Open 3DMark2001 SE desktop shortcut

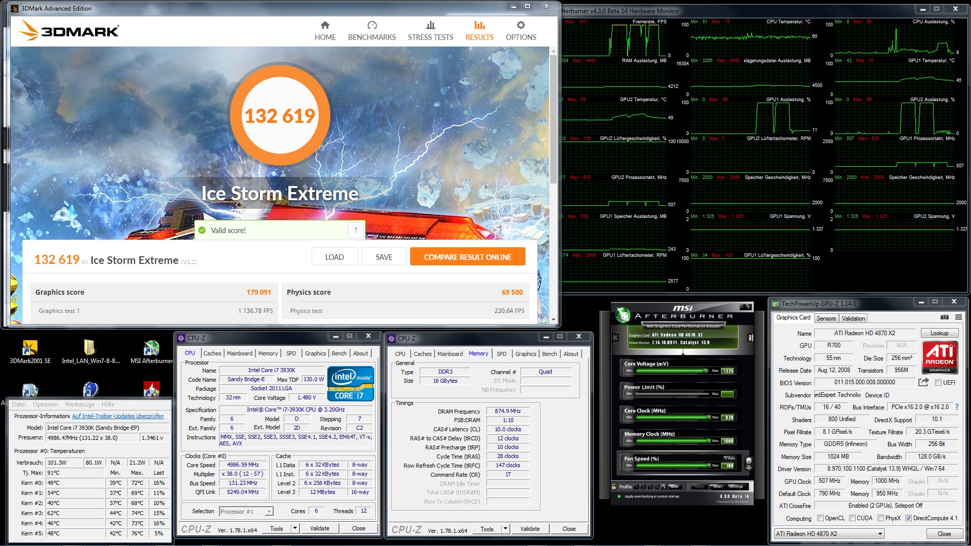[x=30, y=352]
